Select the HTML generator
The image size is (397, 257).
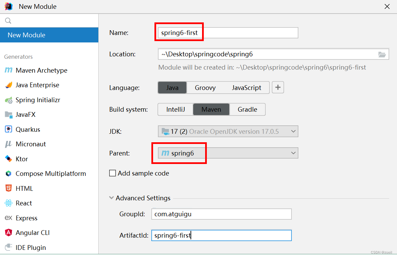pyautogui.click(x=49, y=188)
